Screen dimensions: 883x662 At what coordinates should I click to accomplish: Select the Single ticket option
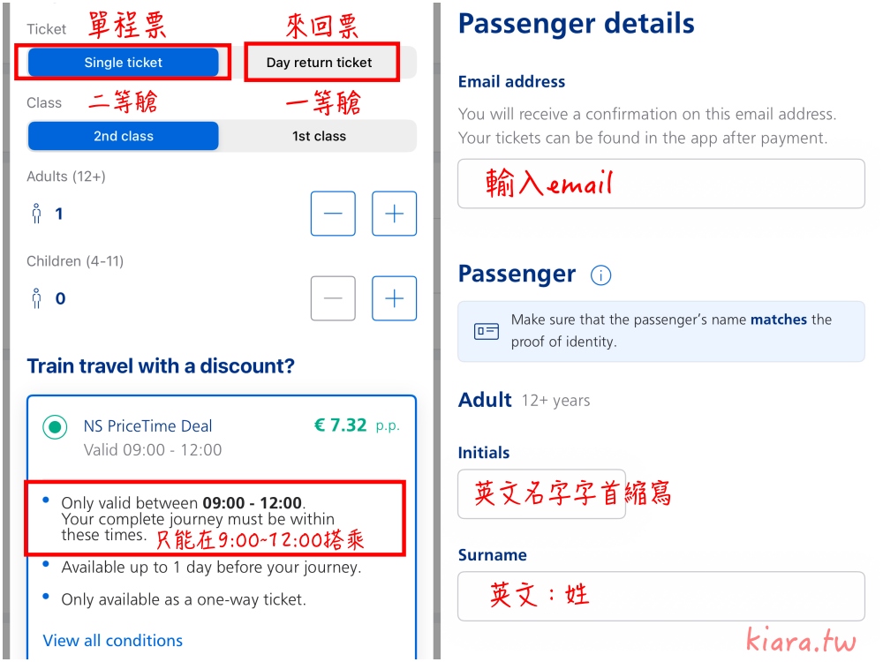123,63
